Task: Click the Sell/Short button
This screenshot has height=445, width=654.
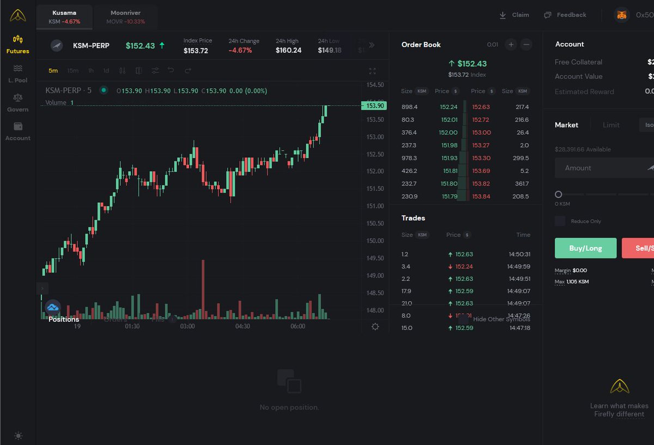Action: (638, 248)
